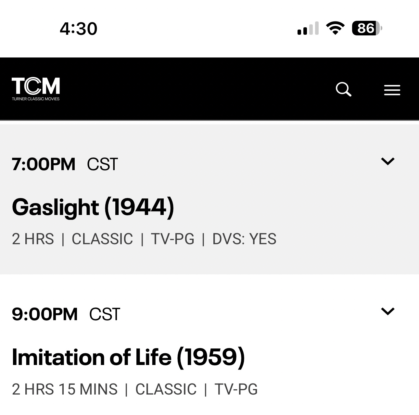Tap the battery indicator showing 86
Image resolution: width=419 pixels, height=415 pixels.
367,28
